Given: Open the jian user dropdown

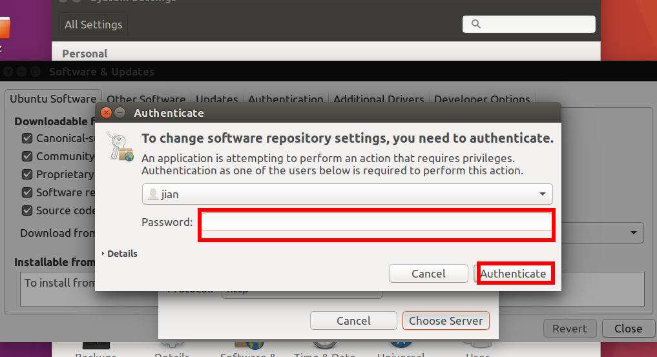Looking at the screenshot, I should (347, 194).
